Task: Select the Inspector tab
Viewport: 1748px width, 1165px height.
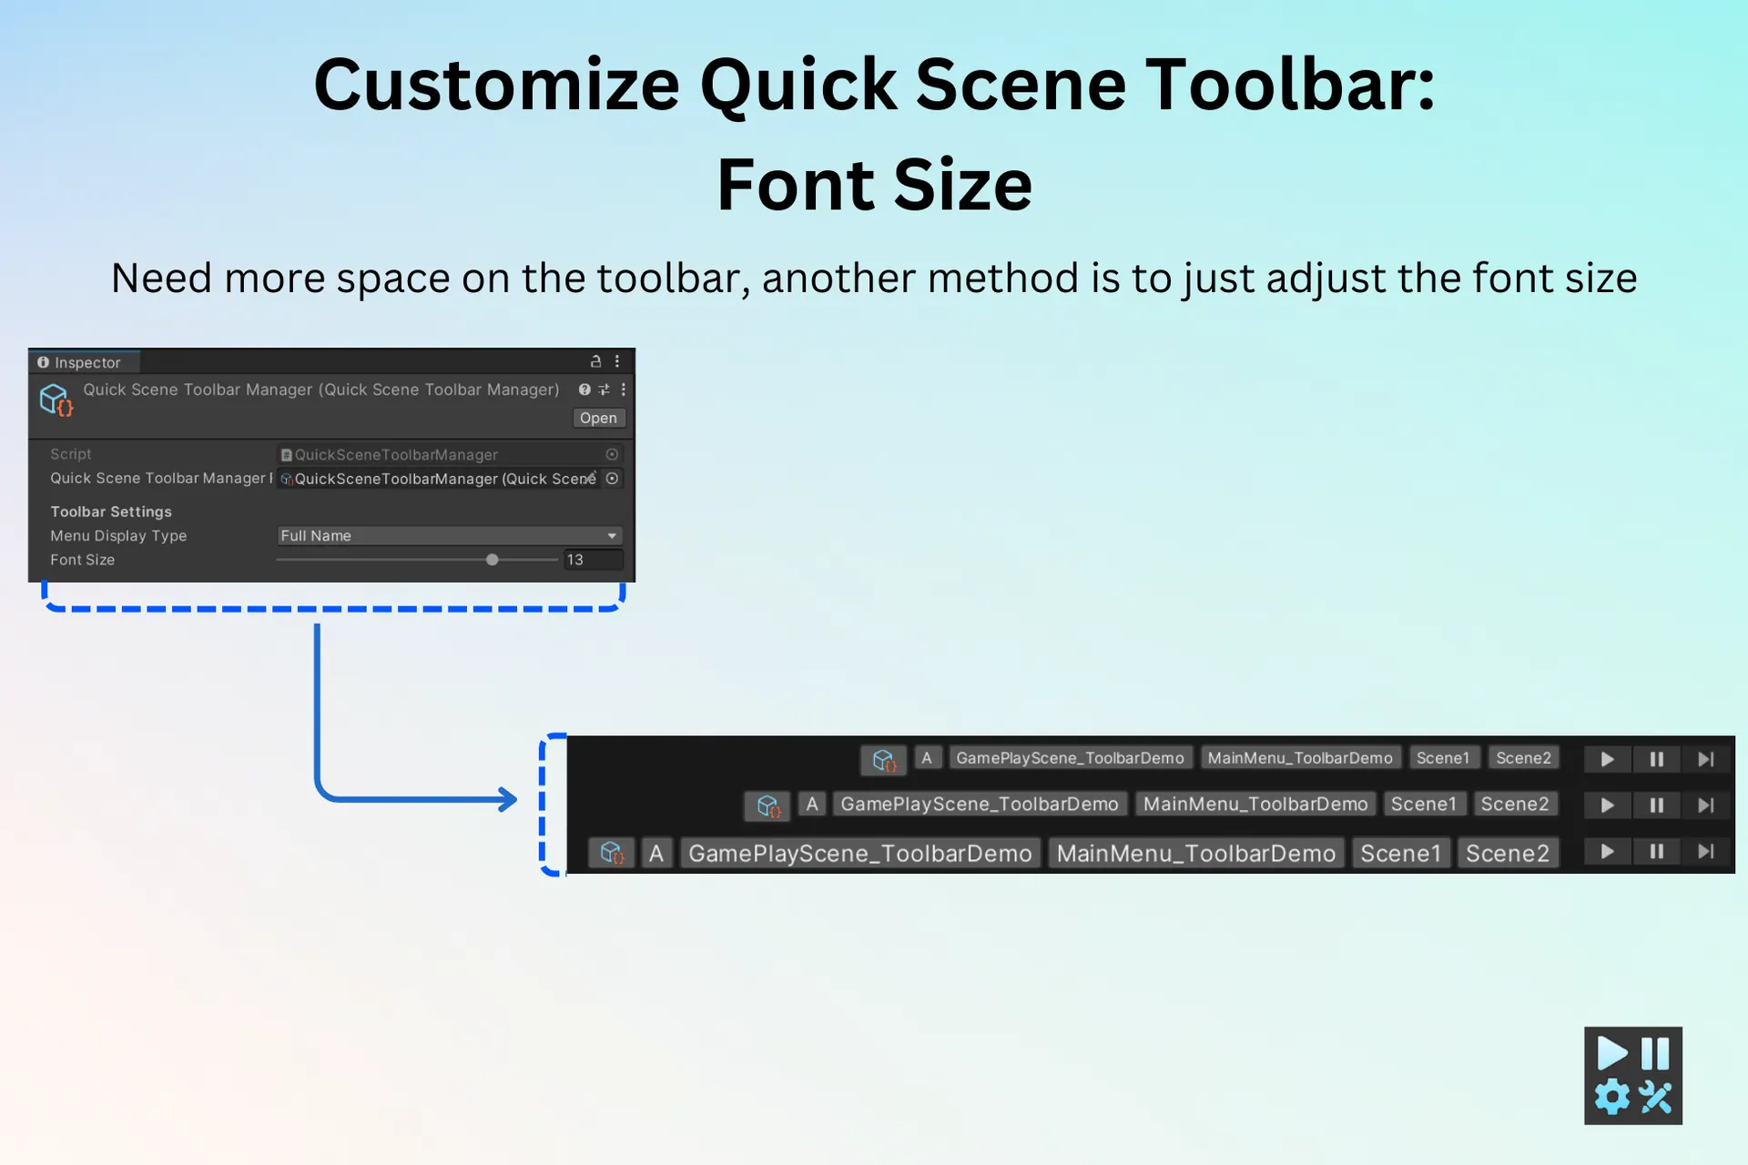Action: tap(85, 362)
